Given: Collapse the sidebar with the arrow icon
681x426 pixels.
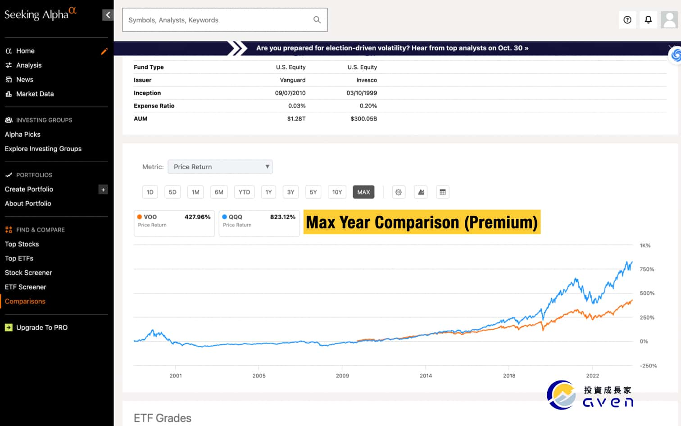Looking at the screenshot, I should (x=108, y=15).
